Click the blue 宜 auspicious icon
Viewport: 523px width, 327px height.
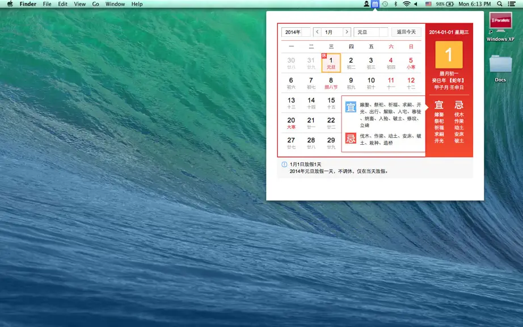[351, 107]
